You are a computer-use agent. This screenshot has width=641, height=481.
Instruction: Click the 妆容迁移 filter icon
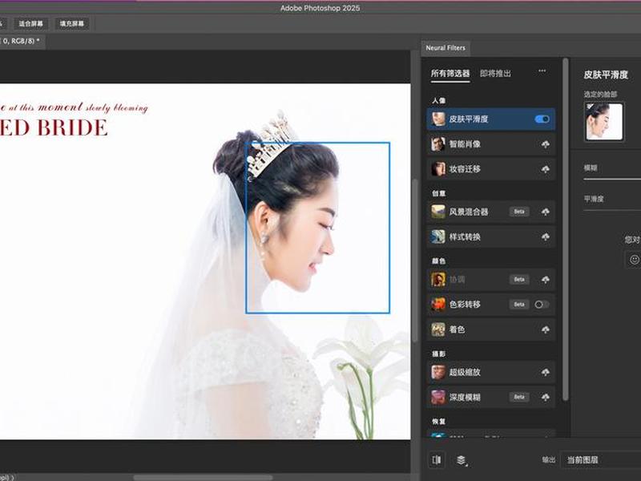(x=438, y=169)
